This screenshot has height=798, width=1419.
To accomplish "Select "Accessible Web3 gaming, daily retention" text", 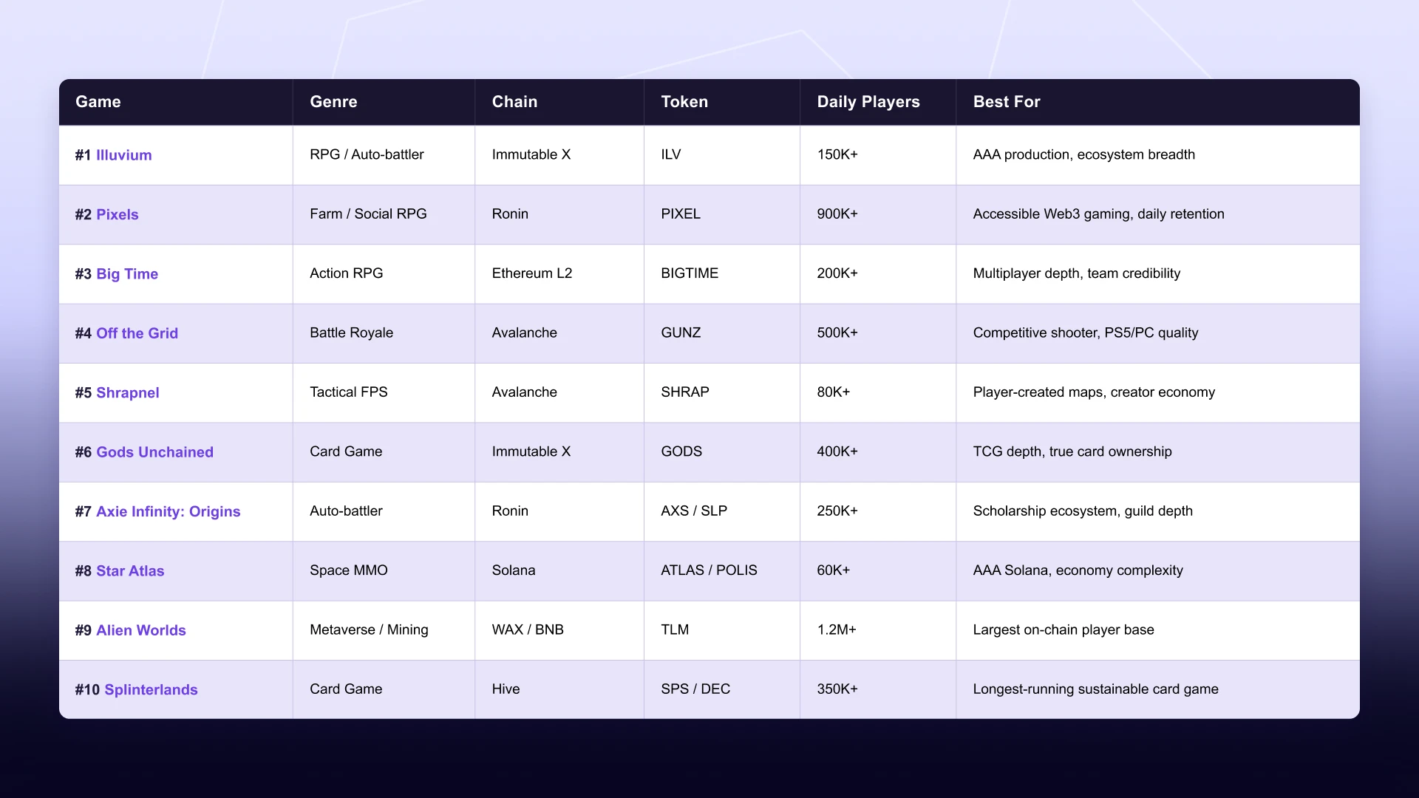I will coord(1098,214).
